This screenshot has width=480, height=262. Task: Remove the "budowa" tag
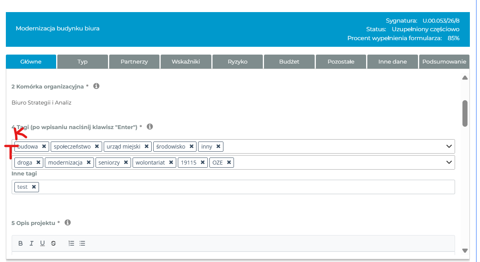tap(44, 147)
